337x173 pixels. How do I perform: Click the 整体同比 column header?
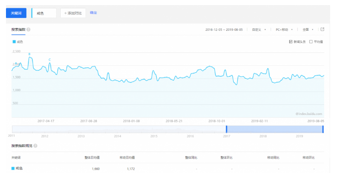(191, 157)
